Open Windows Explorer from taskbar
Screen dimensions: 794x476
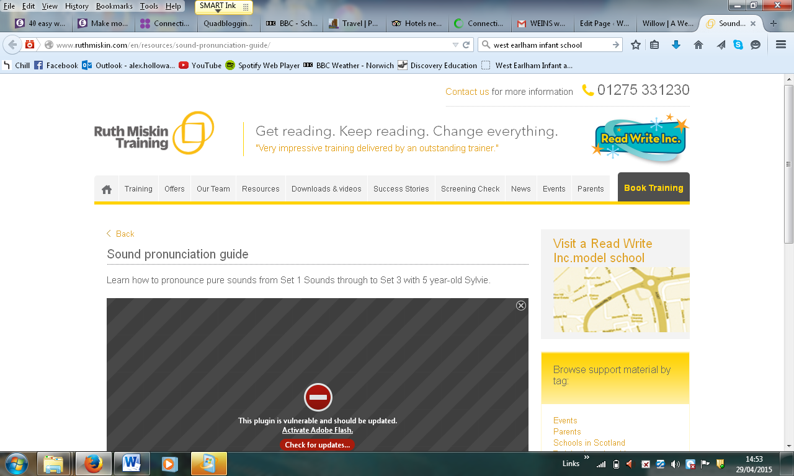53,464
